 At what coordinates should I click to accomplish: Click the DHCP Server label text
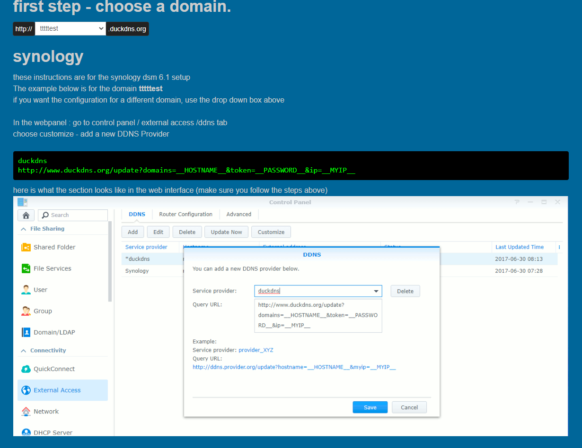click(53, 432)
